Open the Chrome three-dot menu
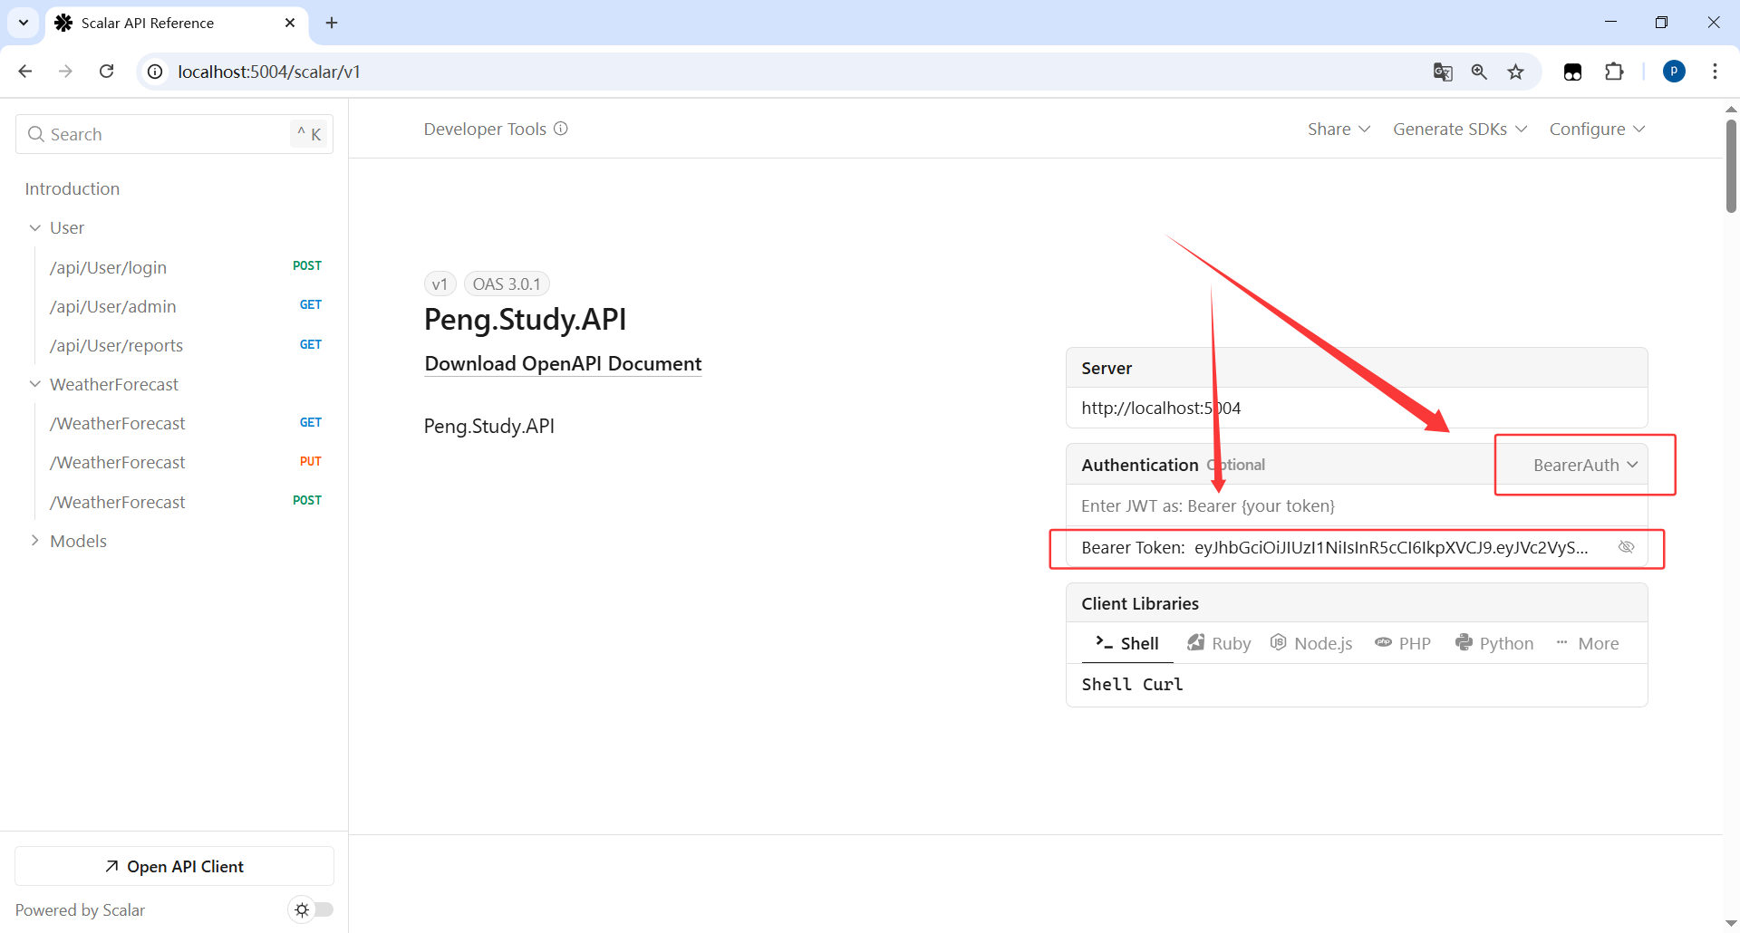 coord(1715,72)
